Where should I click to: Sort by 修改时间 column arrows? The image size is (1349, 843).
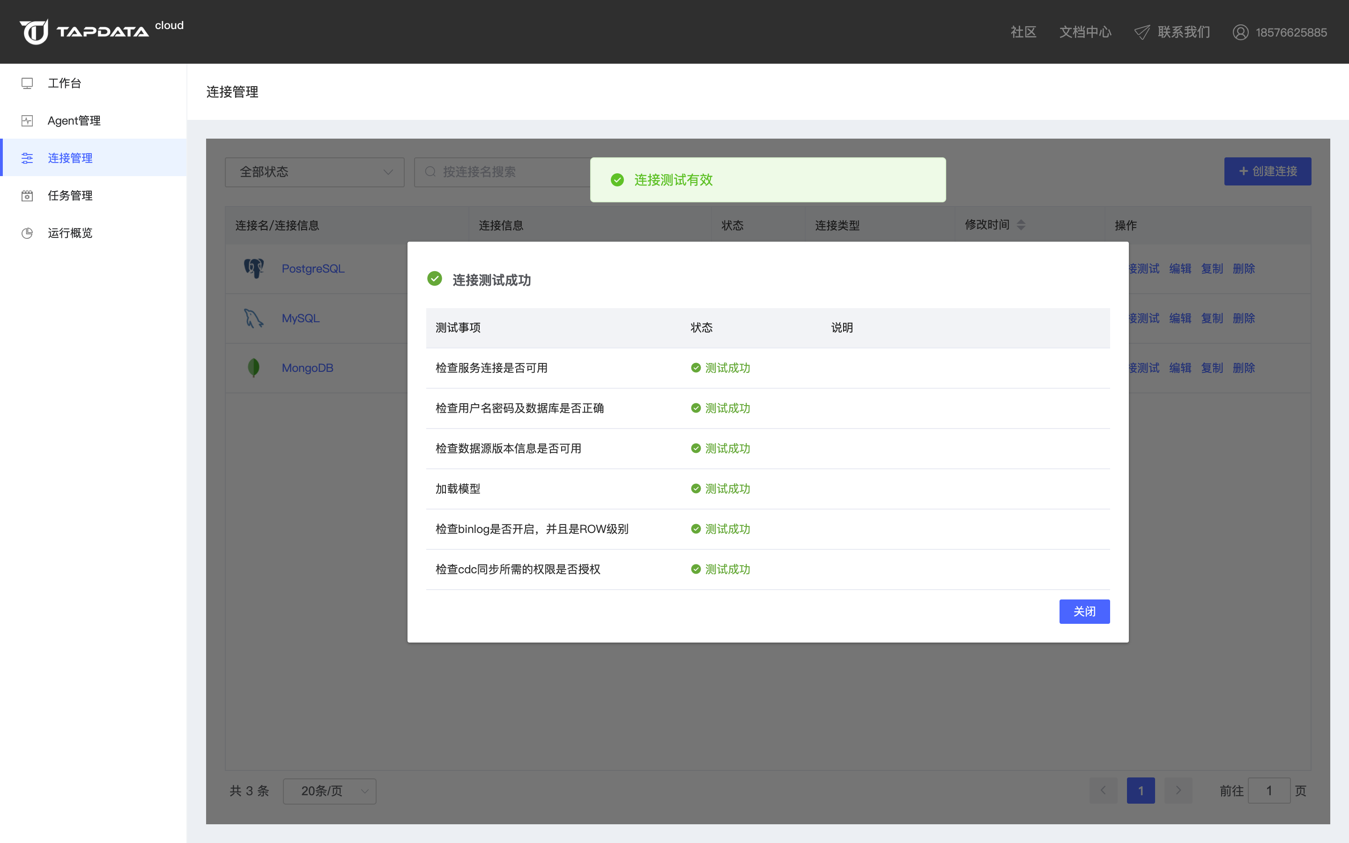(x=1021, y=225)
